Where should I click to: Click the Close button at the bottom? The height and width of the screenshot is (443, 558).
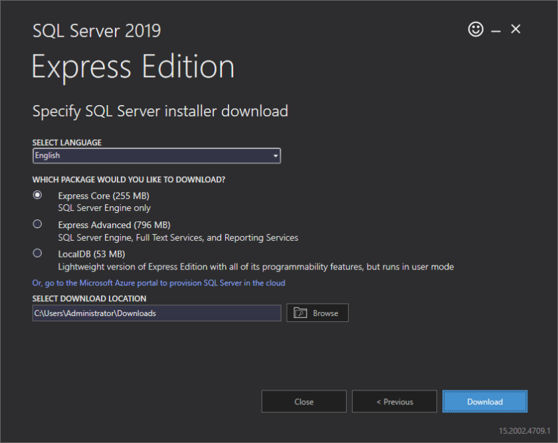tap(304, 401)
